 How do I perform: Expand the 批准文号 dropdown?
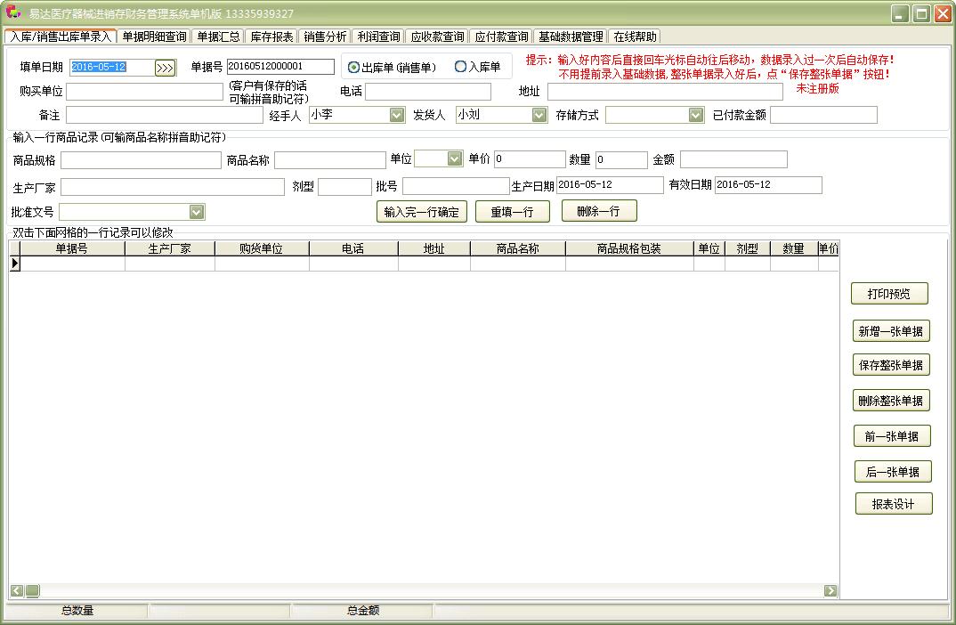tap(196, 212)
